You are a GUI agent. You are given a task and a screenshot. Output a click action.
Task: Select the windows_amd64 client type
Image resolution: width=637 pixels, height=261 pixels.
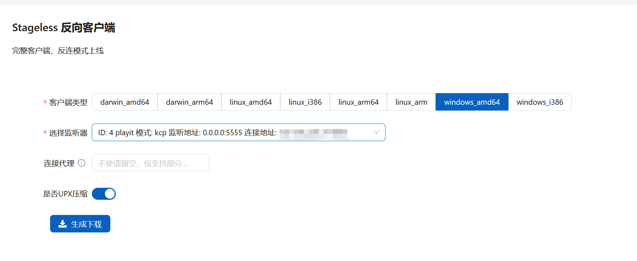472,102
